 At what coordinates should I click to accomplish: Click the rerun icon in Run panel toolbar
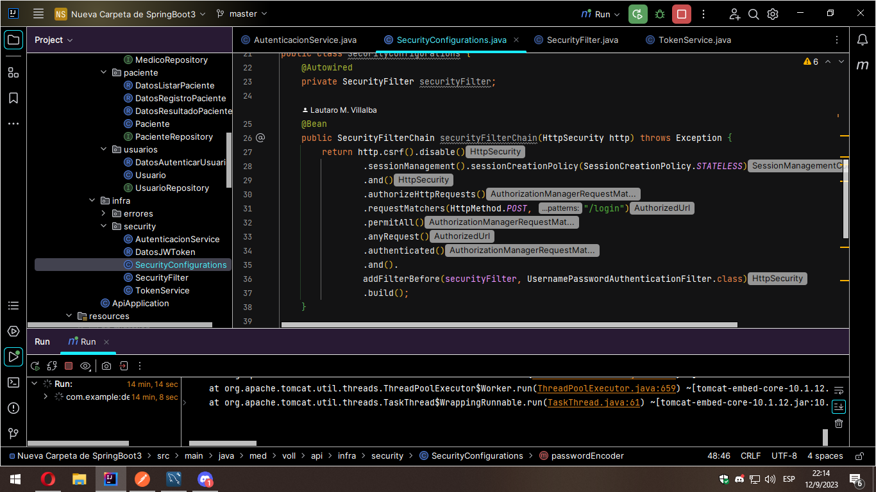35,366
